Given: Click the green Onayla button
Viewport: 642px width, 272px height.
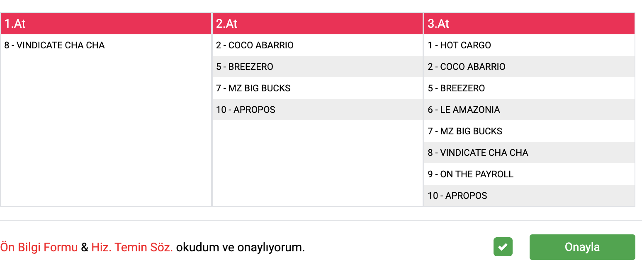Looking at the screenshot, I should [x=582, y=247].
